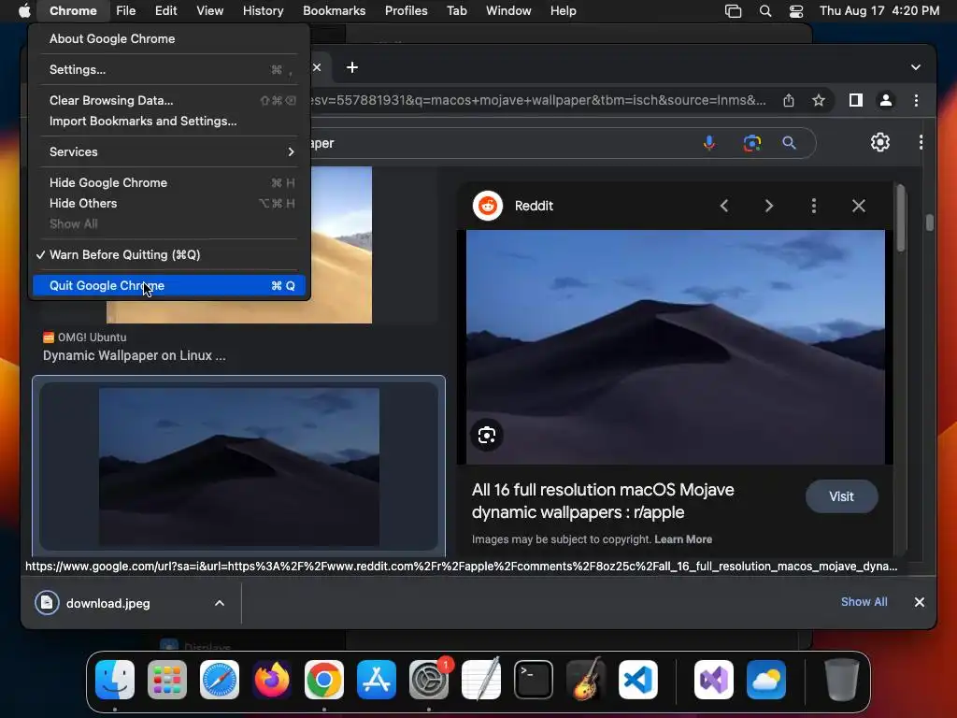The height and width of the screenshot is (718, 957).
Task: Open the Trash in the Dock
Action: [842, 680]
